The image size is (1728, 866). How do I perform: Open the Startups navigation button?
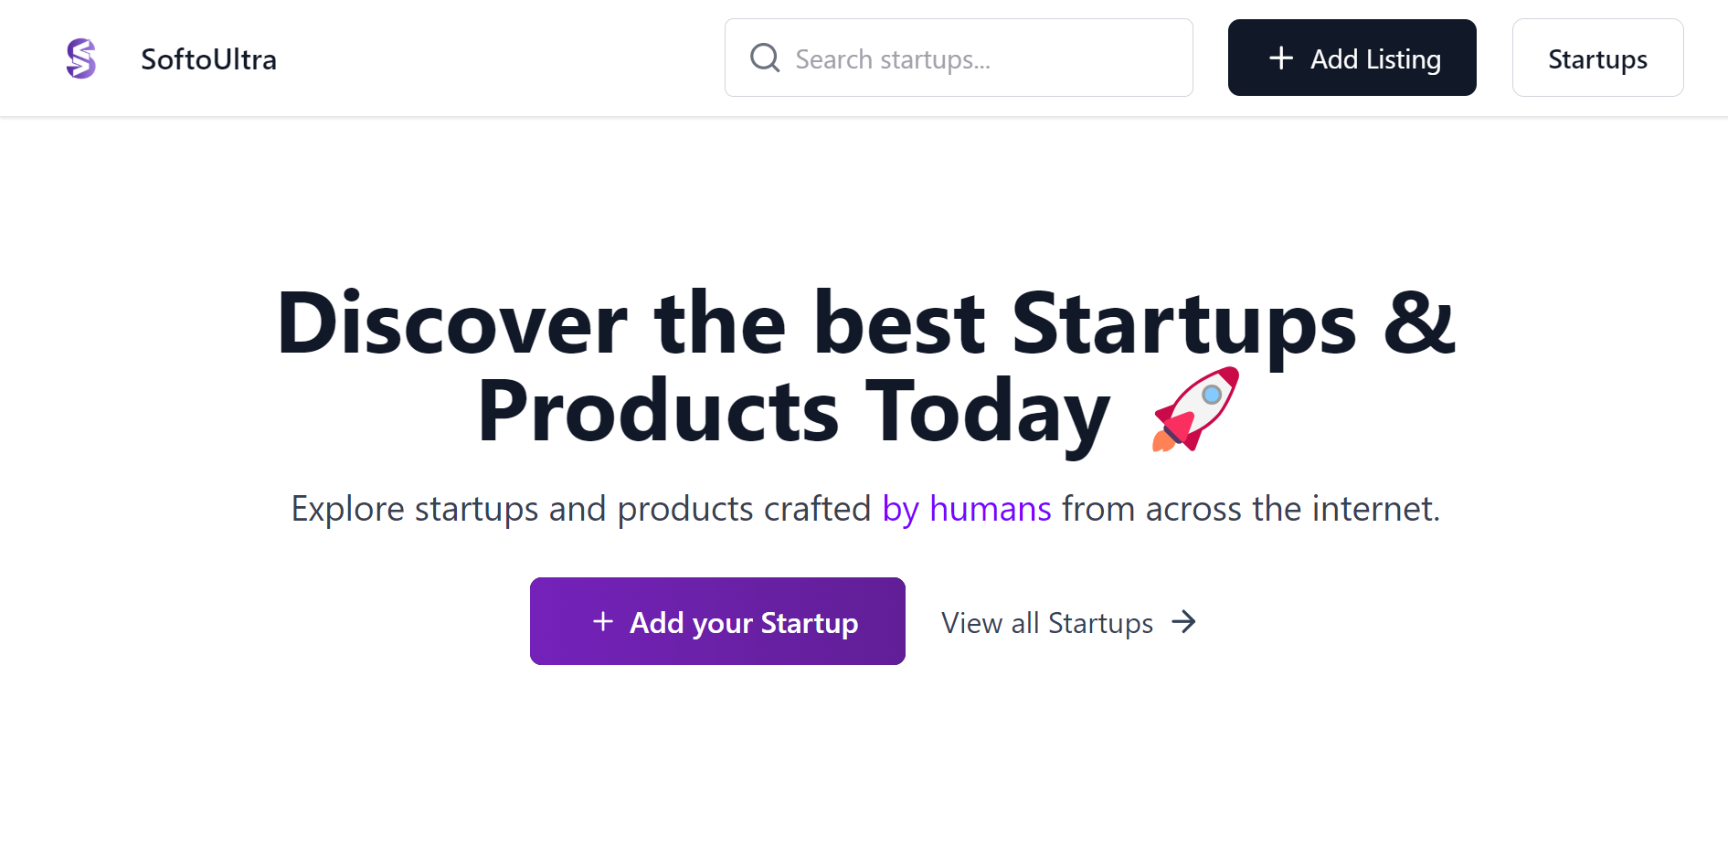(x=1597, y=58)
